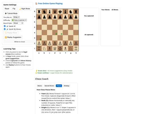Click the Your Moves column header

tap(105, 10)
